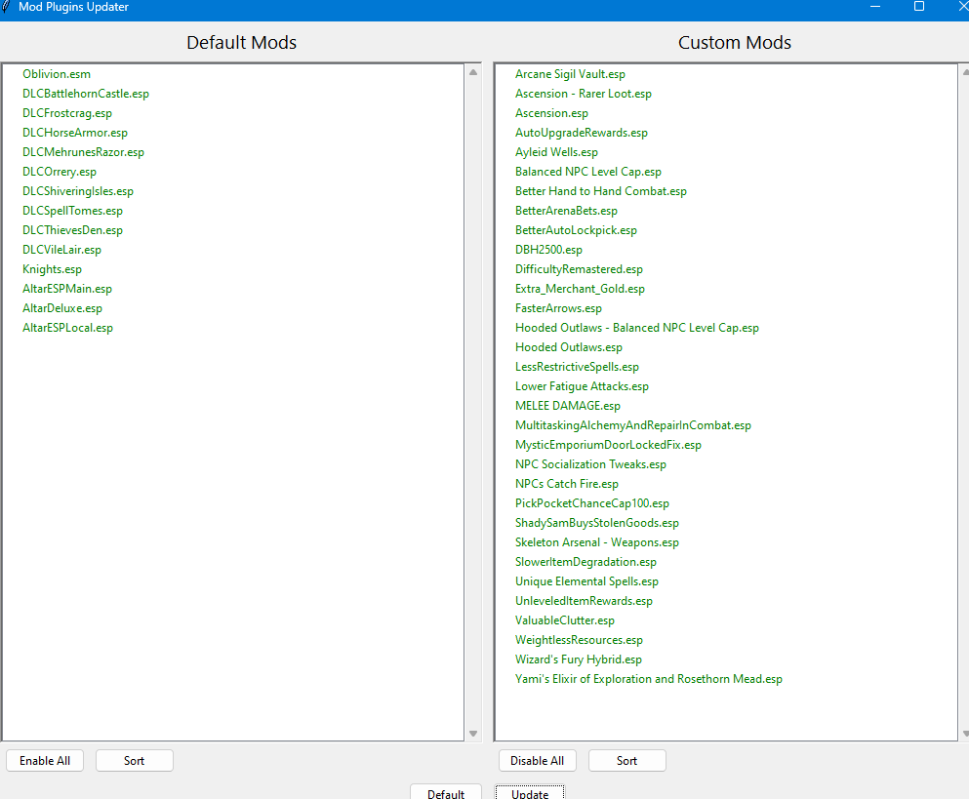
Task: Select Balanced NPC Level Cap.esp
Action: [587, 172]
